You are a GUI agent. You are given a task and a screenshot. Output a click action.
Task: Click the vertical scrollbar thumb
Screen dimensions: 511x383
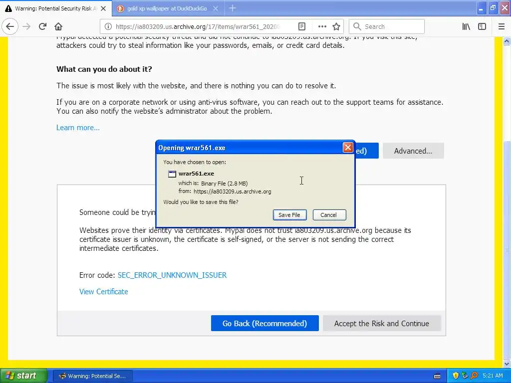[x=507, y=249]
